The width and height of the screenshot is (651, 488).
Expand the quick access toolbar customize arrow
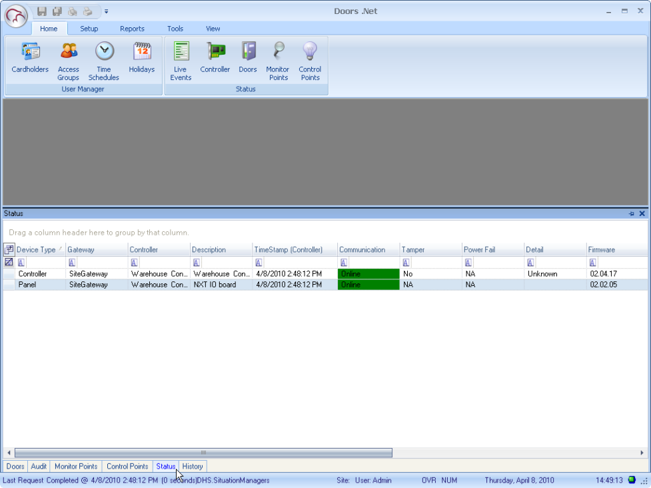[107, 11]
